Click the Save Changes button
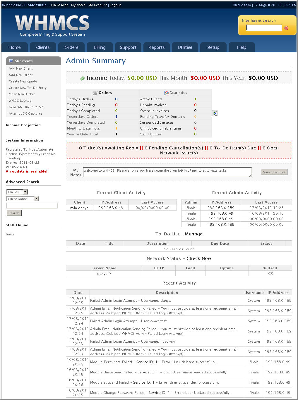 pyautogui.click(x=274, y=172)
